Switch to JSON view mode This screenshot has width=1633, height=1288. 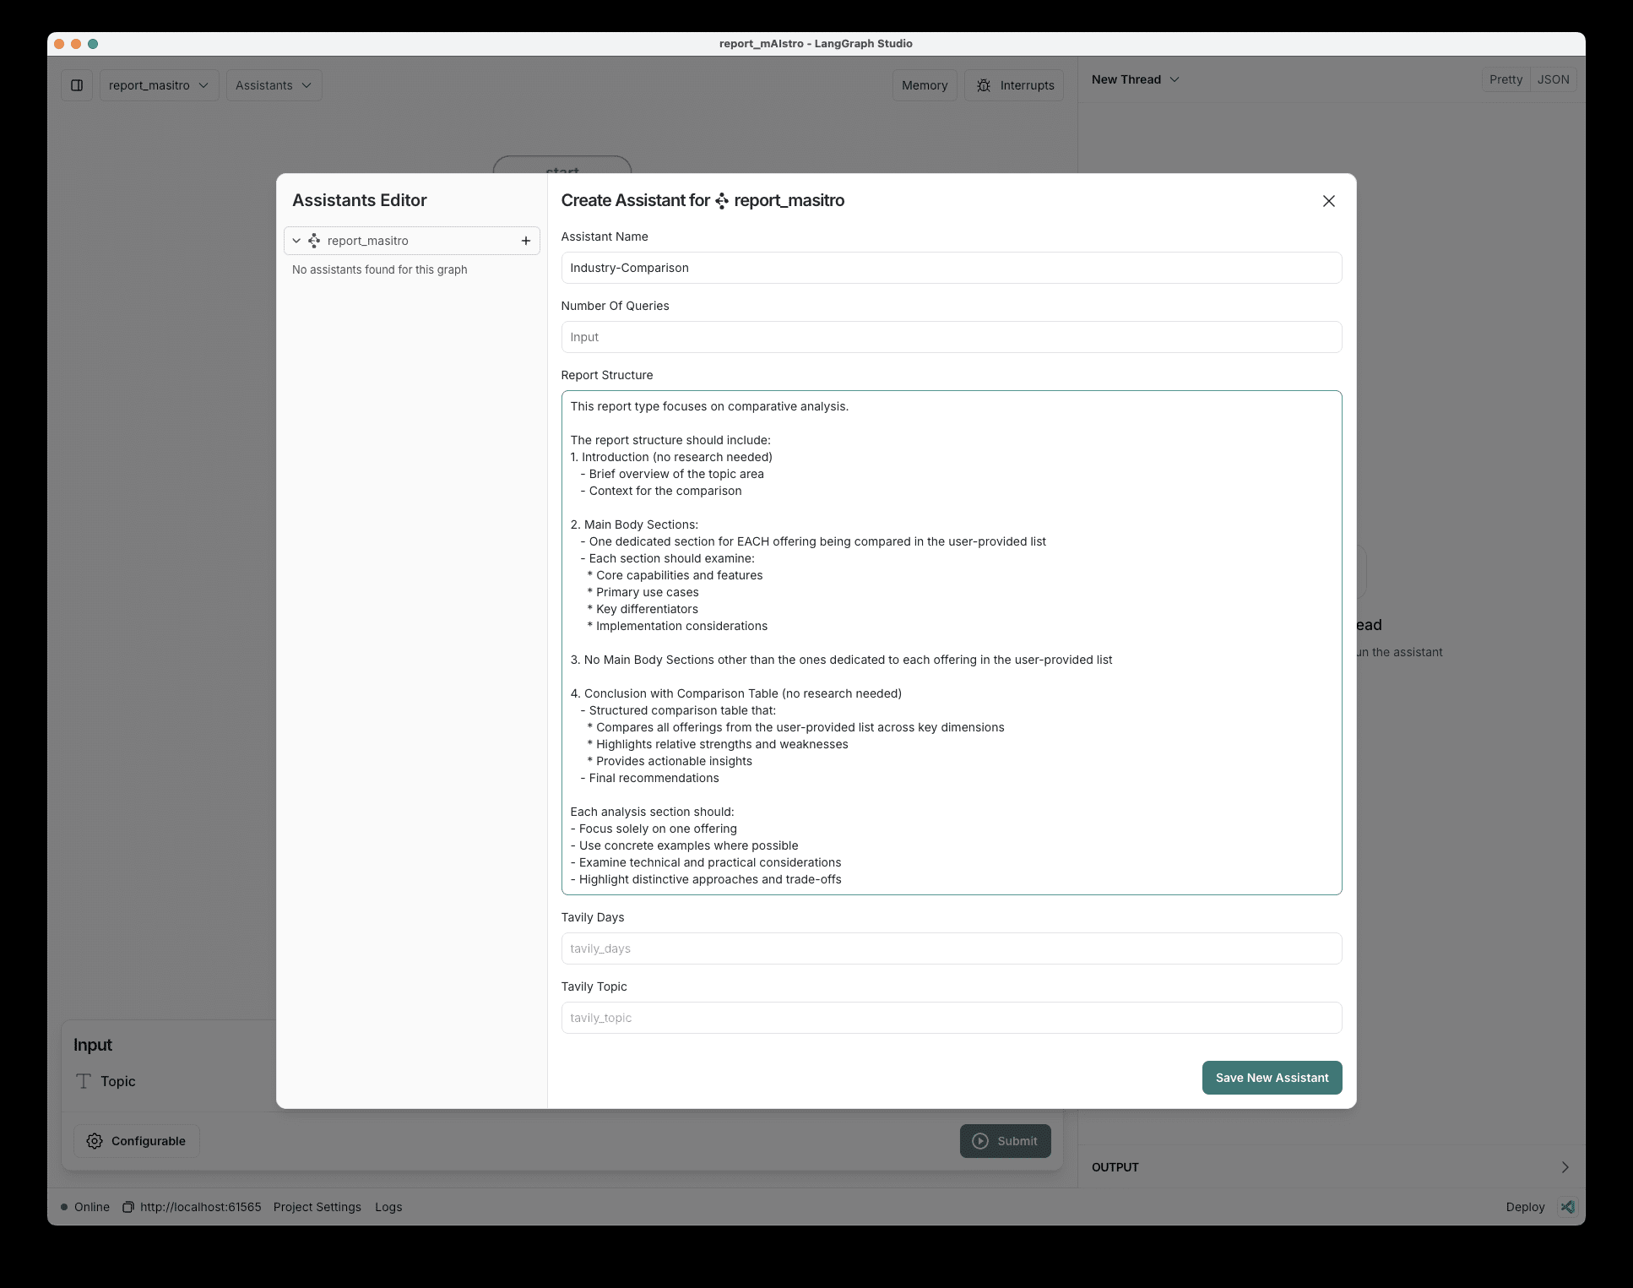click(1552, 79)
